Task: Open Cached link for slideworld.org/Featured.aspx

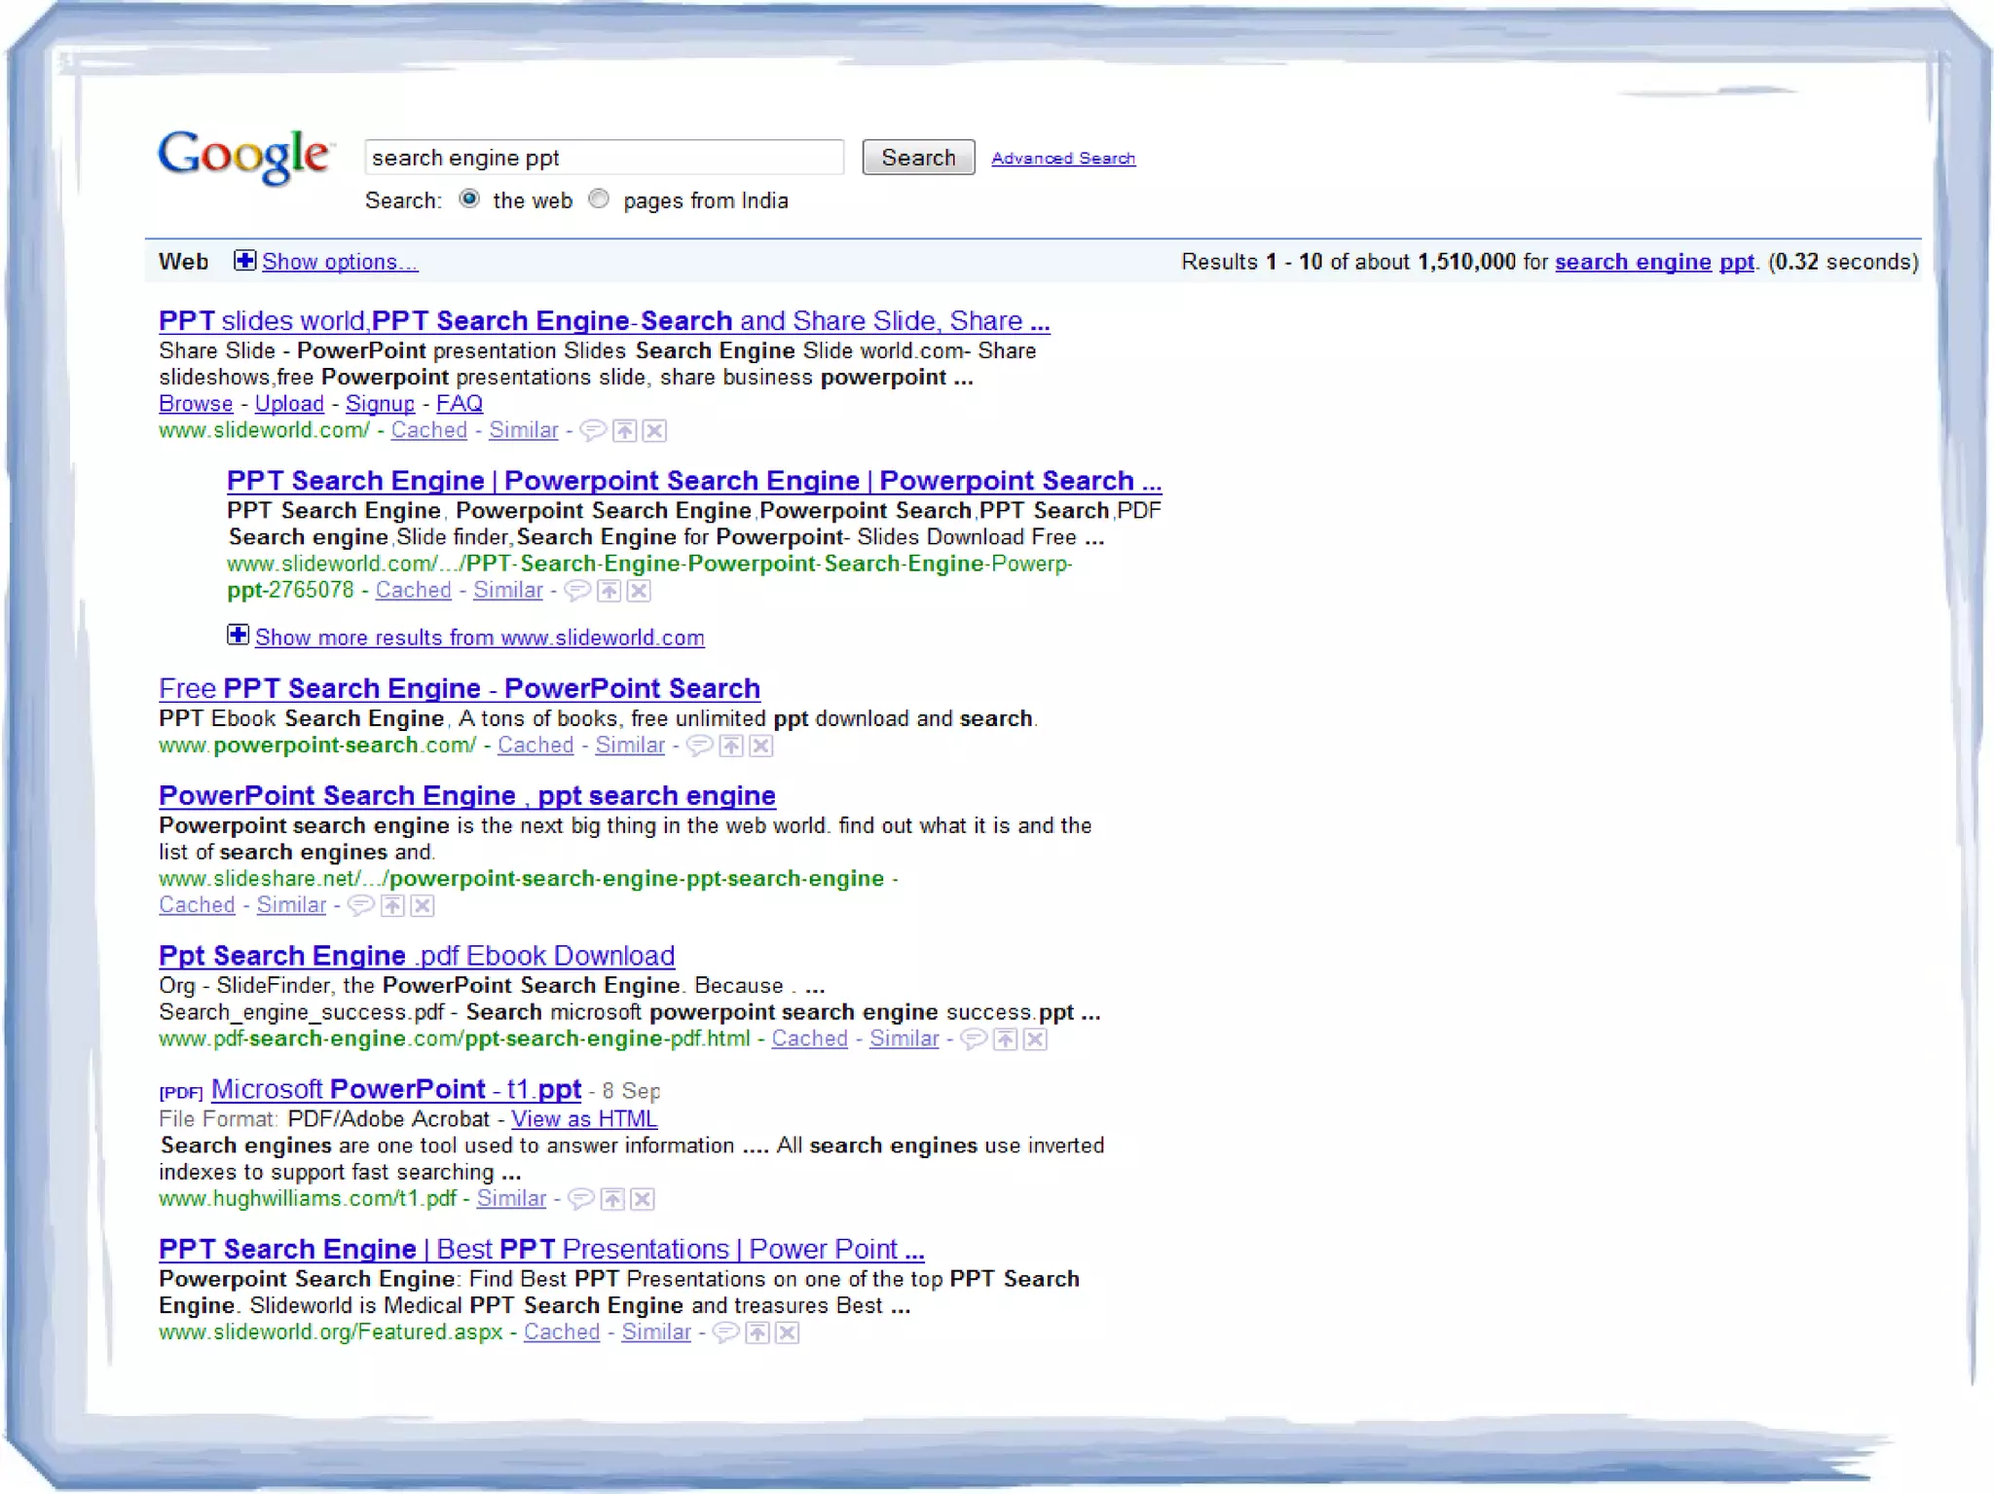Action: (562, 1332)
